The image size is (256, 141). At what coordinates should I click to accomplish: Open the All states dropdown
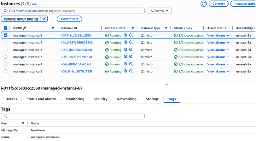pyautogui.click(x=160, y=11)
